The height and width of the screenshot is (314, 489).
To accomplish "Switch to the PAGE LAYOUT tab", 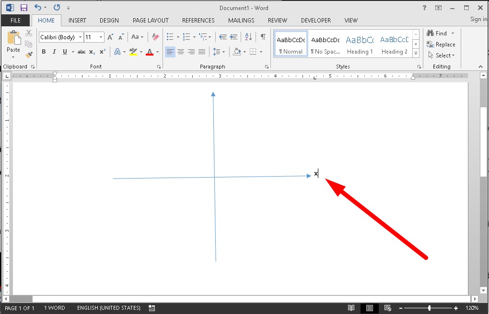I will 151,21.
